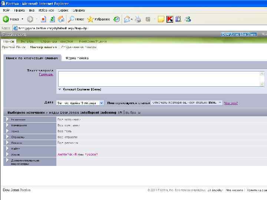Click the Mail toolbar icon
The width and height of the screenshot is (267, 200).
[127, 19]
